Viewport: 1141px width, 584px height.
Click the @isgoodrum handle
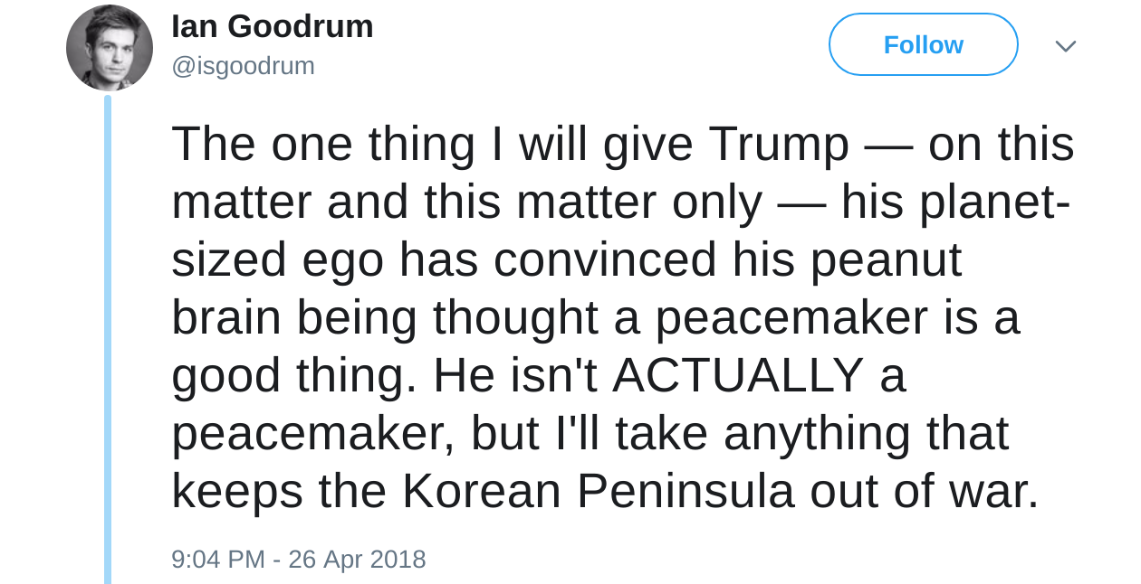pyautogui.click(x=243, y=66)
